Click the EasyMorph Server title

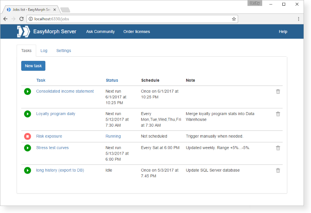coord(55,31)
